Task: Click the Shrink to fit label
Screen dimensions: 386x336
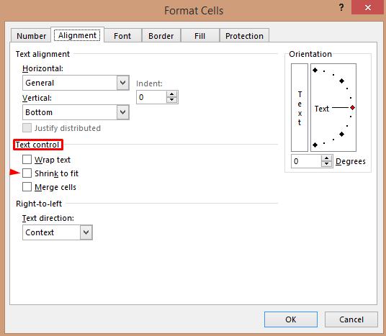Action: click(56, 173)
